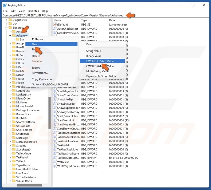Click the VisualEffects folder icon
Viewport: 211px width, 190px height.
click(14, 181)
